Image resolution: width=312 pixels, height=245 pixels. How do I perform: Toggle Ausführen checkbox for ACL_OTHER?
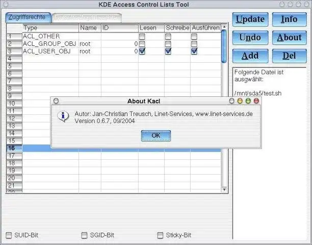point(194,36)
